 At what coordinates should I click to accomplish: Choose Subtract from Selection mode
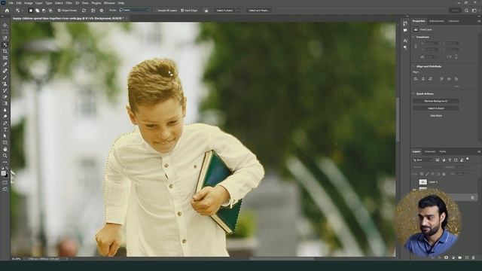44,11
